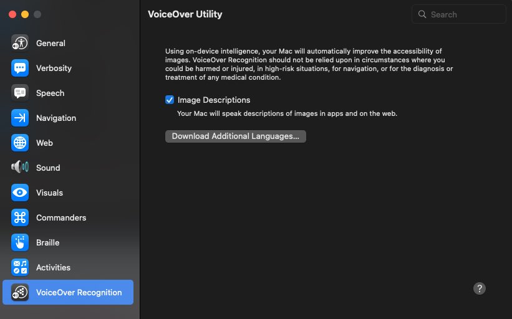Select the Visuals label in sidebar
512x319 pixels.
(49, 193)
